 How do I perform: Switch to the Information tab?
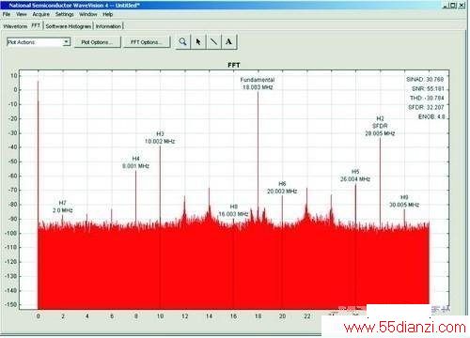click(x=108, y=26)
